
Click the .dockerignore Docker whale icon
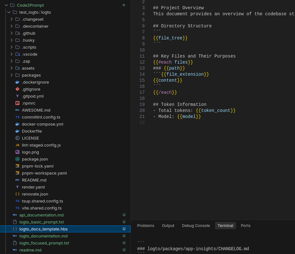pos(17,82)
